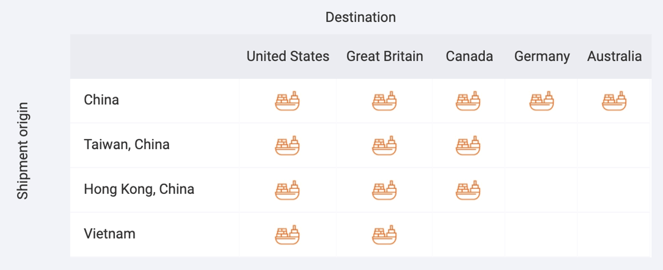This screenshot has width=663, height=270.
Task: Select the Vietnam row label
Action: (109, 234)
